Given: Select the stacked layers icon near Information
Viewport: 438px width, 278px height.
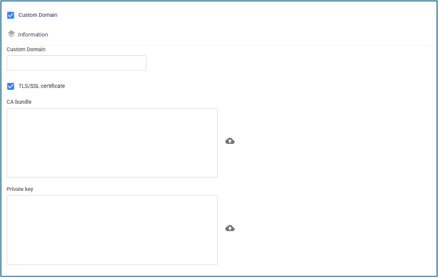Looking at the screenshot, I should point(11,34).
